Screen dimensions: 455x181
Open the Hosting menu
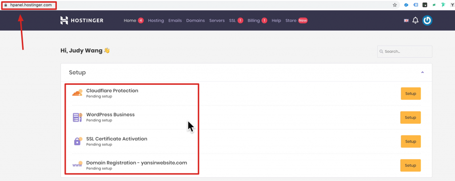[x=156, y=20]
